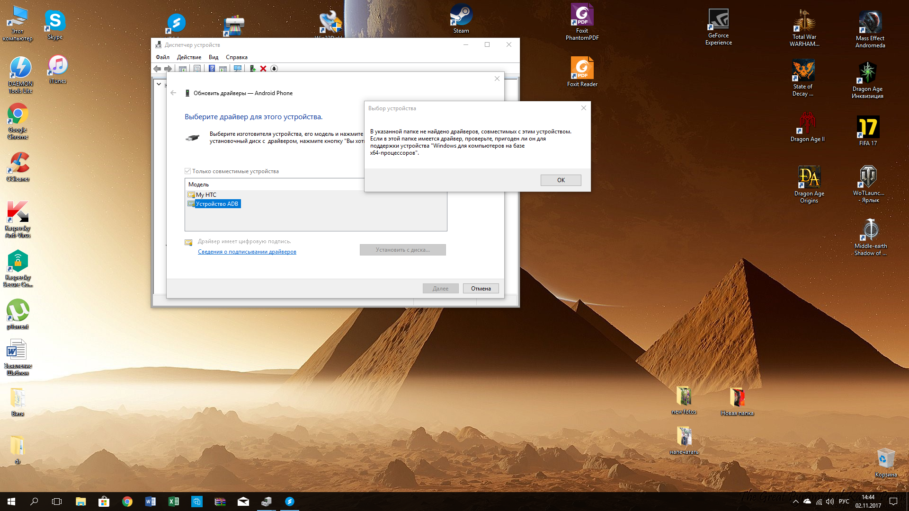
Task: Open 'Сведения о подписывании драйверов' link
Action: pos(247,252)
